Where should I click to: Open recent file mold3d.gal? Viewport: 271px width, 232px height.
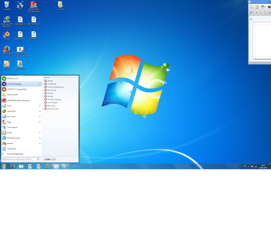click(51, 84)
